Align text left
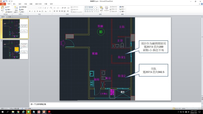 (54, 11)
